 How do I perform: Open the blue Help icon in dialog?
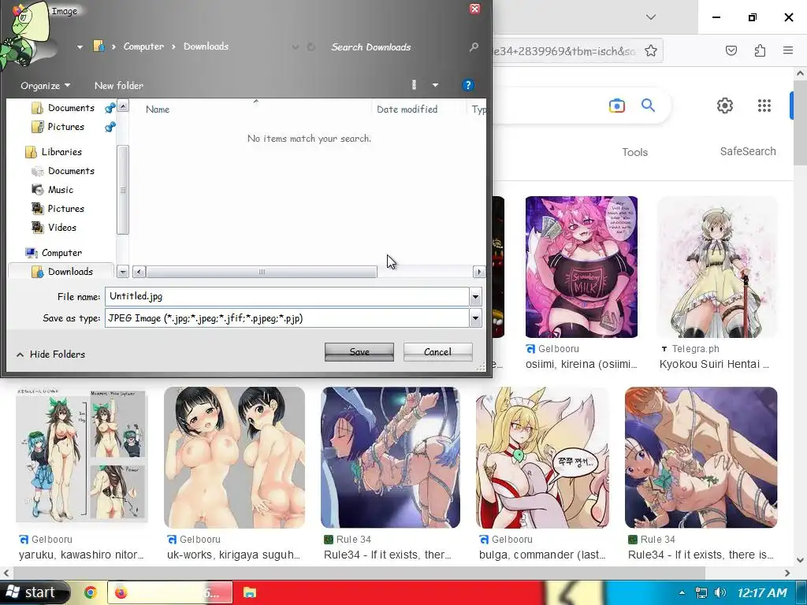coord(468,85)
